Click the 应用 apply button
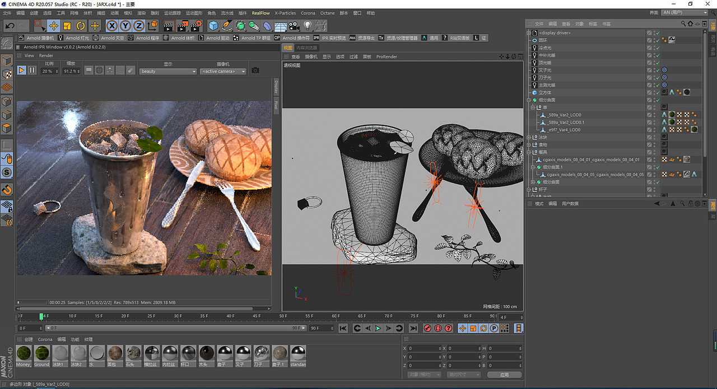The height and width of the screenshot is (389, 717). [504, 374]
